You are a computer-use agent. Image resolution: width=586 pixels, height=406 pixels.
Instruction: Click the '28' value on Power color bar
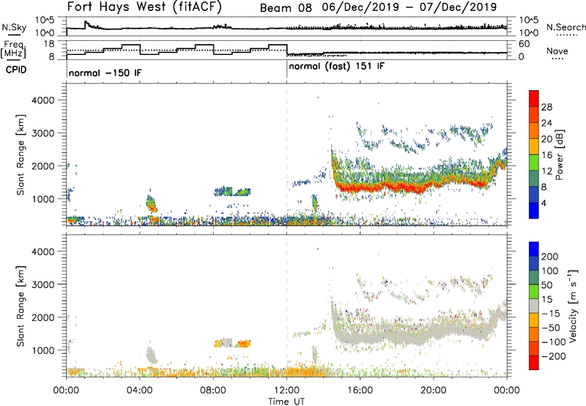[x=546, y=107]
